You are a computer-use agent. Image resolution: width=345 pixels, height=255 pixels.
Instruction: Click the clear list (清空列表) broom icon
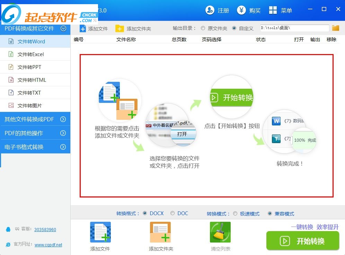[x=220, y=232]
